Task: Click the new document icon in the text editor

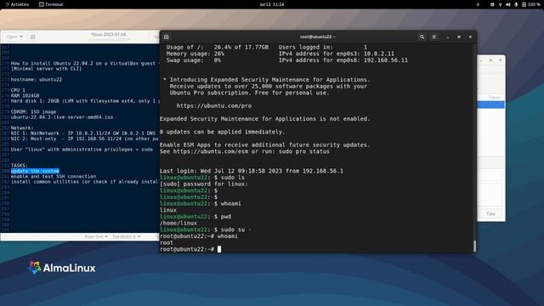Action: (33, 37)
